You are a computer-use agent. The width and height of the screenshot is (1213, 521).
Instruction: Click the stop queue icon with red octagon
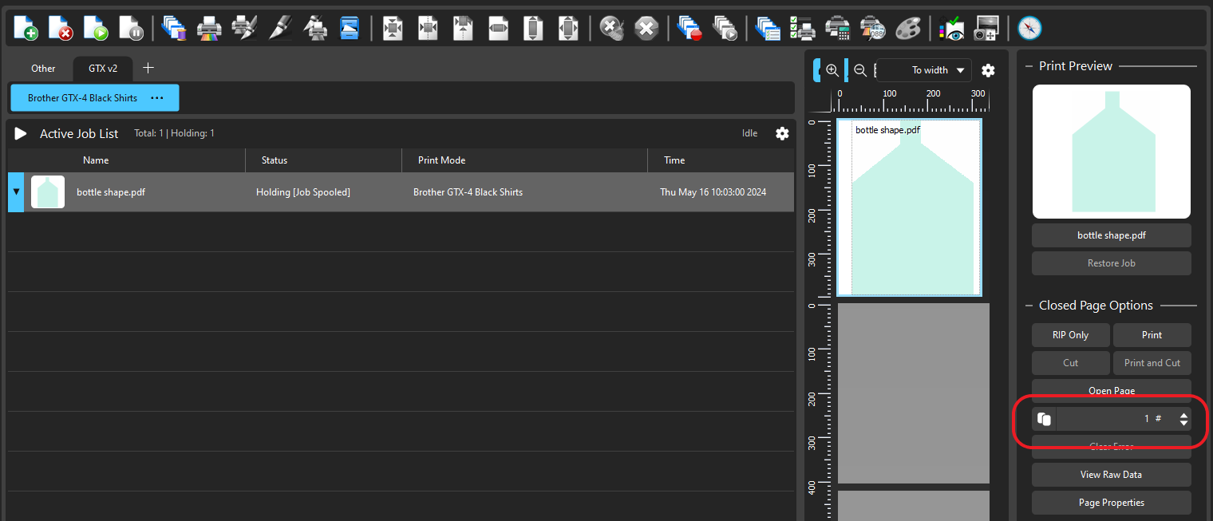[688, 29]
